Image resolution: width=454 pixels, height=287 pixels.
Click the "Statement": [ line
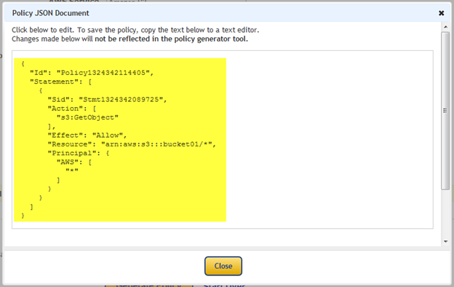(61, 82)
